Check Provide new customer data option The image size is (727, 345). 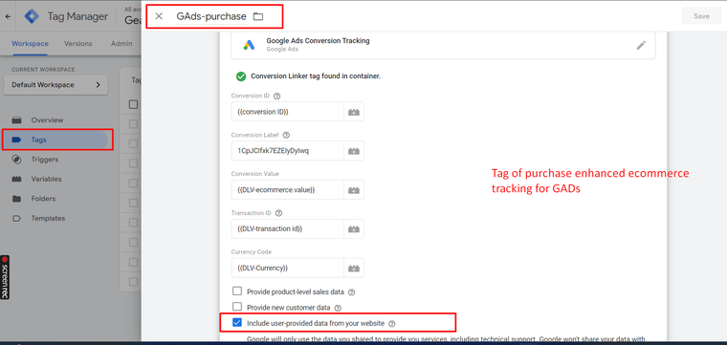(x=237, y=307)
